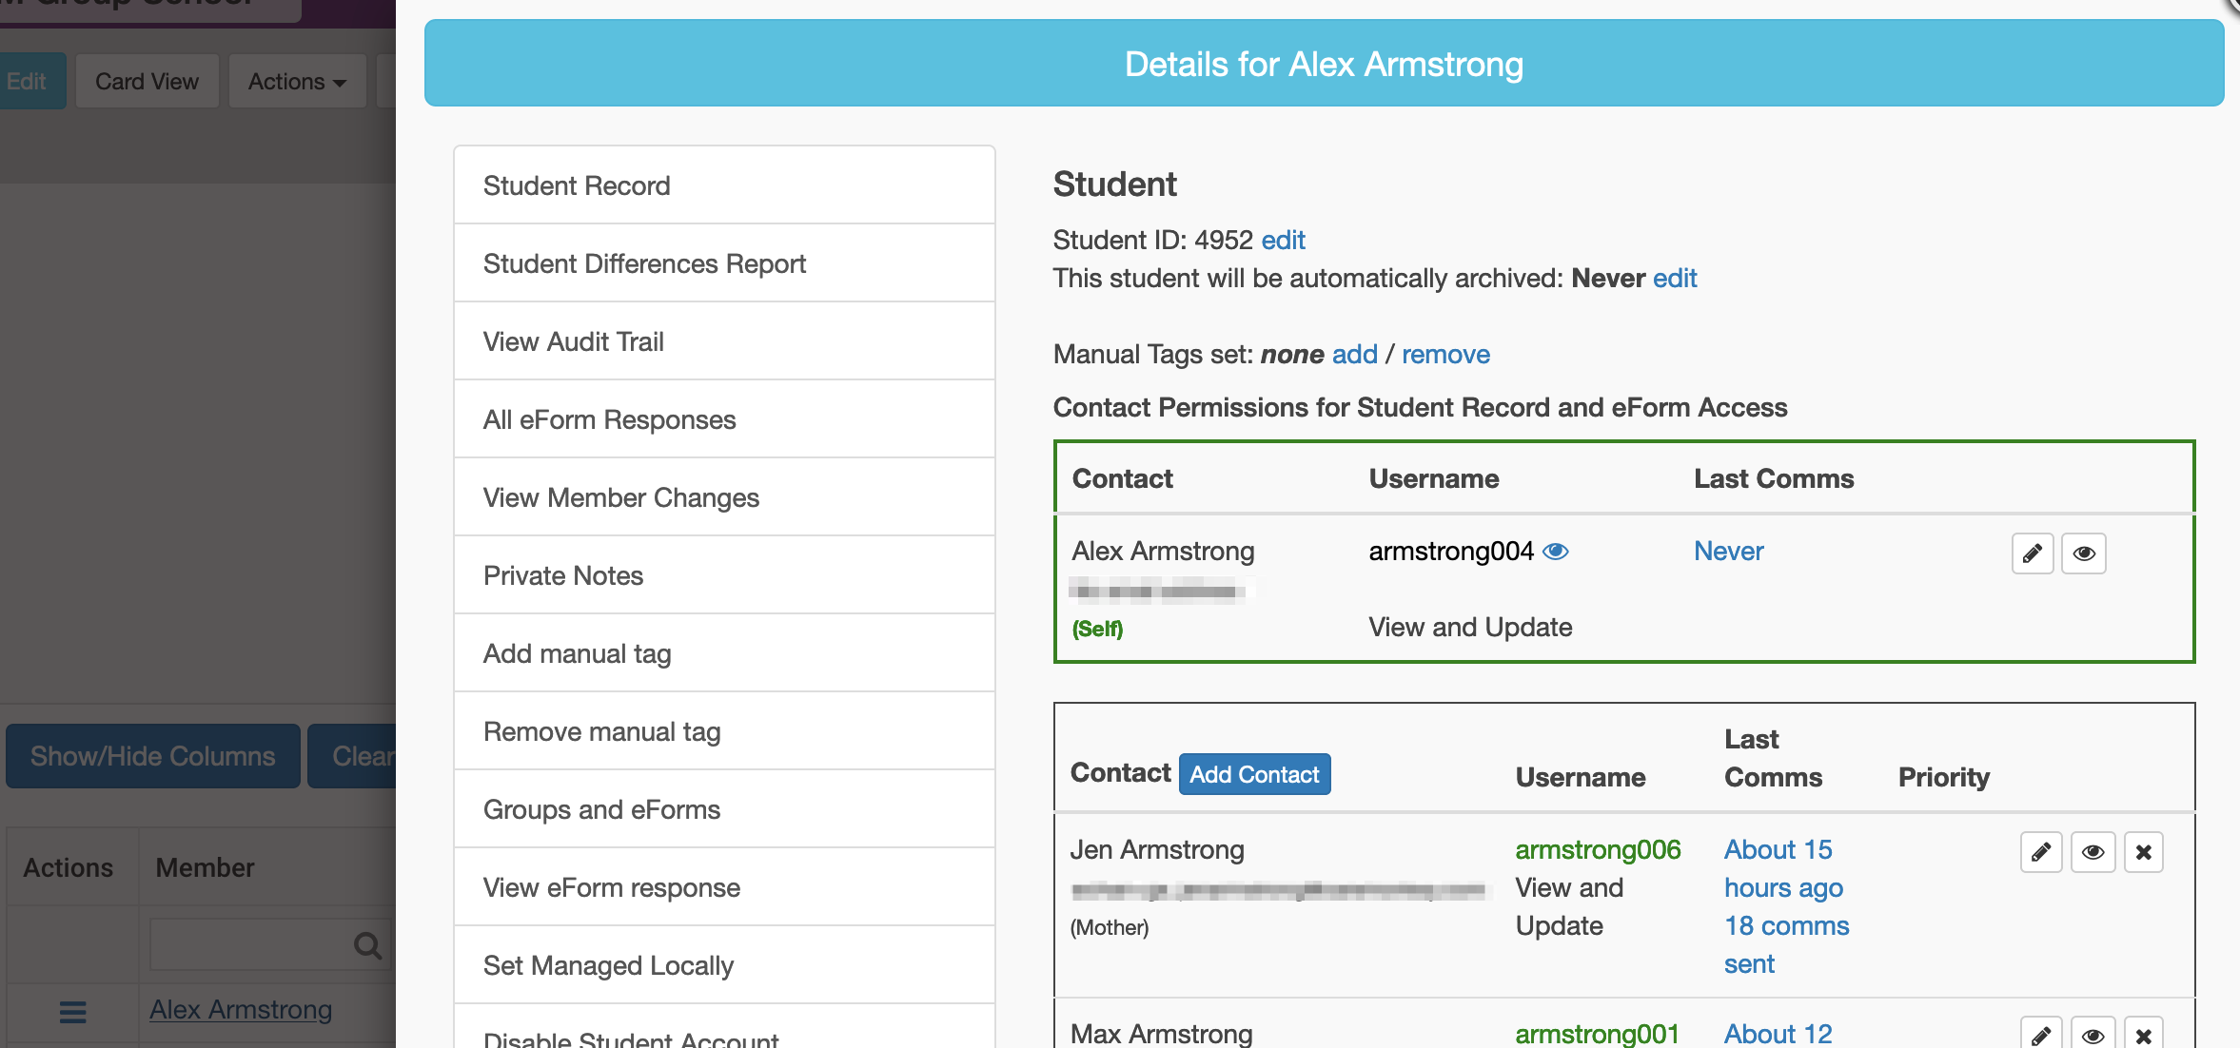The image size is (2240, 1048).
Task: Click blue eye icon next to armstrong004
Action: click(x=1555, y=552)
